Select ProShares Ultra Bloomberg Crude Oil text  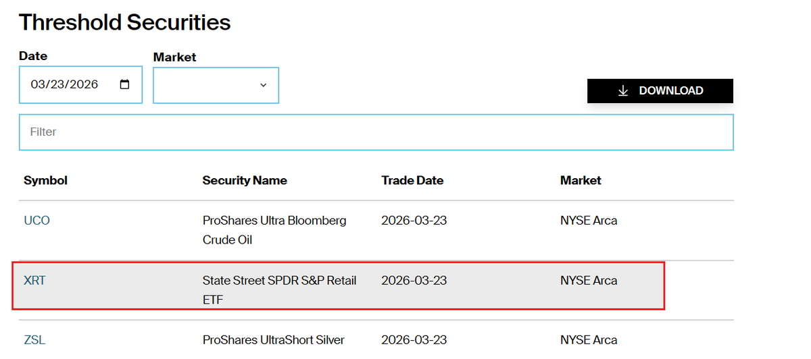click(274, 230)
